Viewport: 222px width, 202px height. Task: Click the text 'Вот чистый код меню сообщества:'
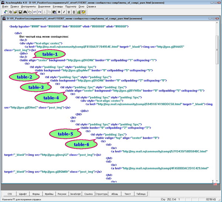click(x=44, y=37)
